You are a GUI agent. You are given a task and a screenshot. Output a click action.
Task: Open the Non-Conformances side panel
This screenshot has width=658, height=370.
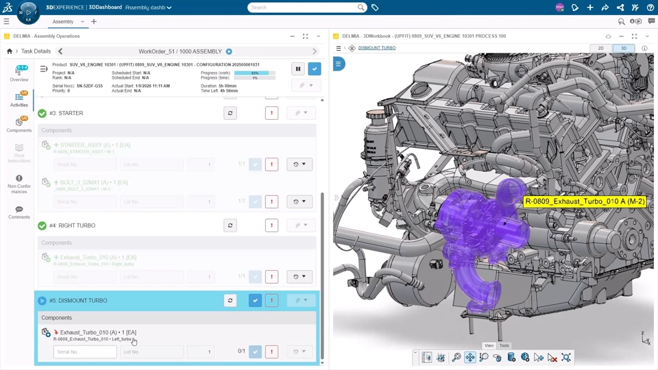tap(19, 184)
